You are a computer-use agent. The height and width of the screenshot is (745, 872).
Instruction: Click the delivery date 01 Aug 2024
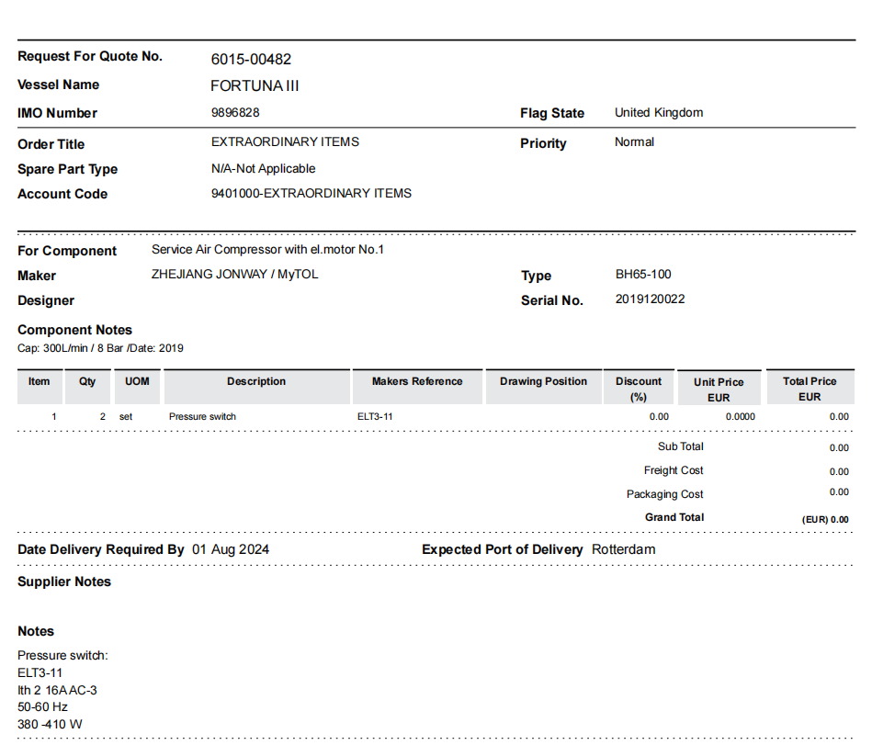tap(231, 550)
